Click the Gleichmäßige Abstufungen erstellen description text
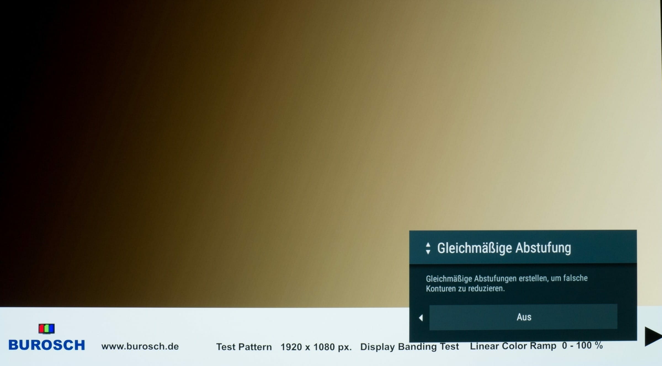Viewport: 662px width, 366px height. point(506,283)
